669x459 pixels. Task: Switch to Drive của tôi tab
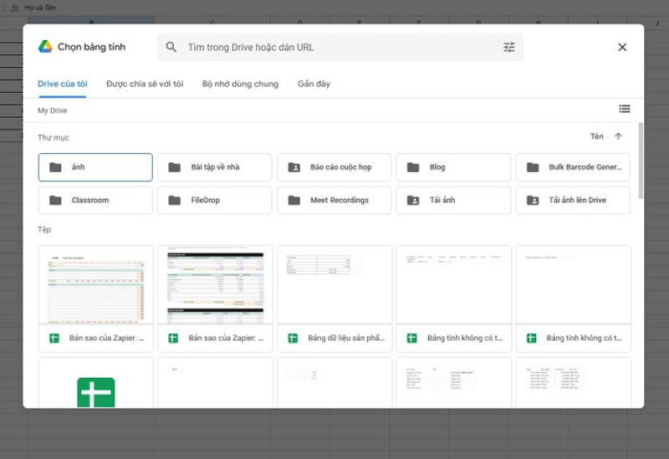click(62, 84)
